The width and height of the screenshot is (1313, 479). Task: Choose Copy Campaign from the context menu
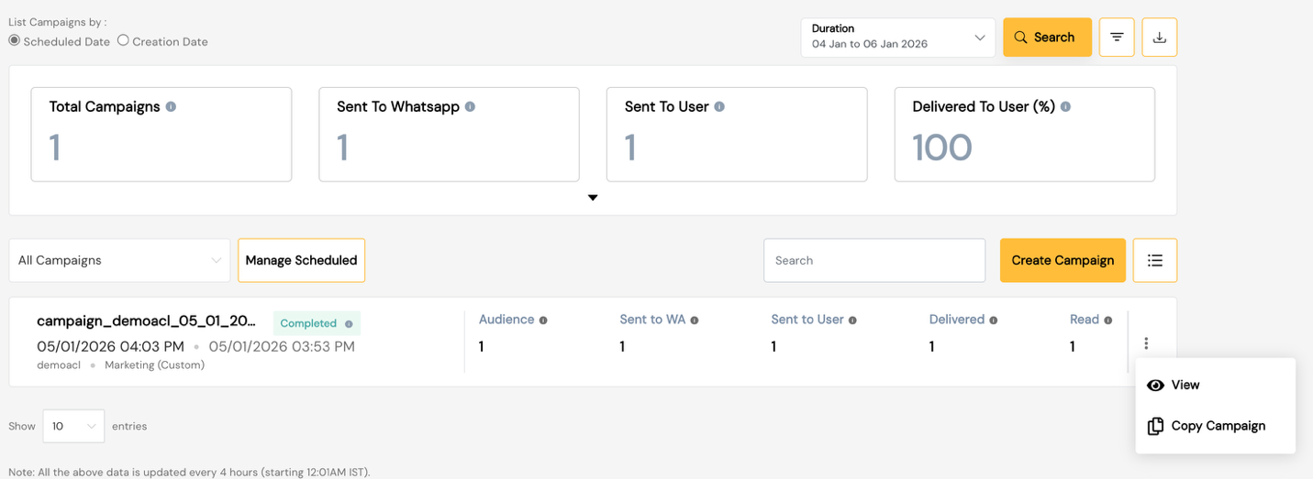(1215, 426)
